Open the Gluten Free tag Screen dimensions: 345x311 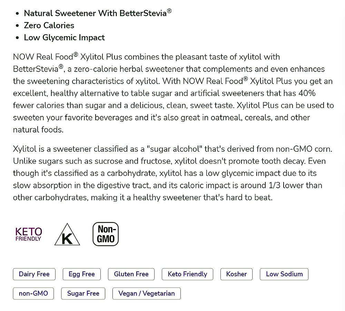click(x=131, y=274)
